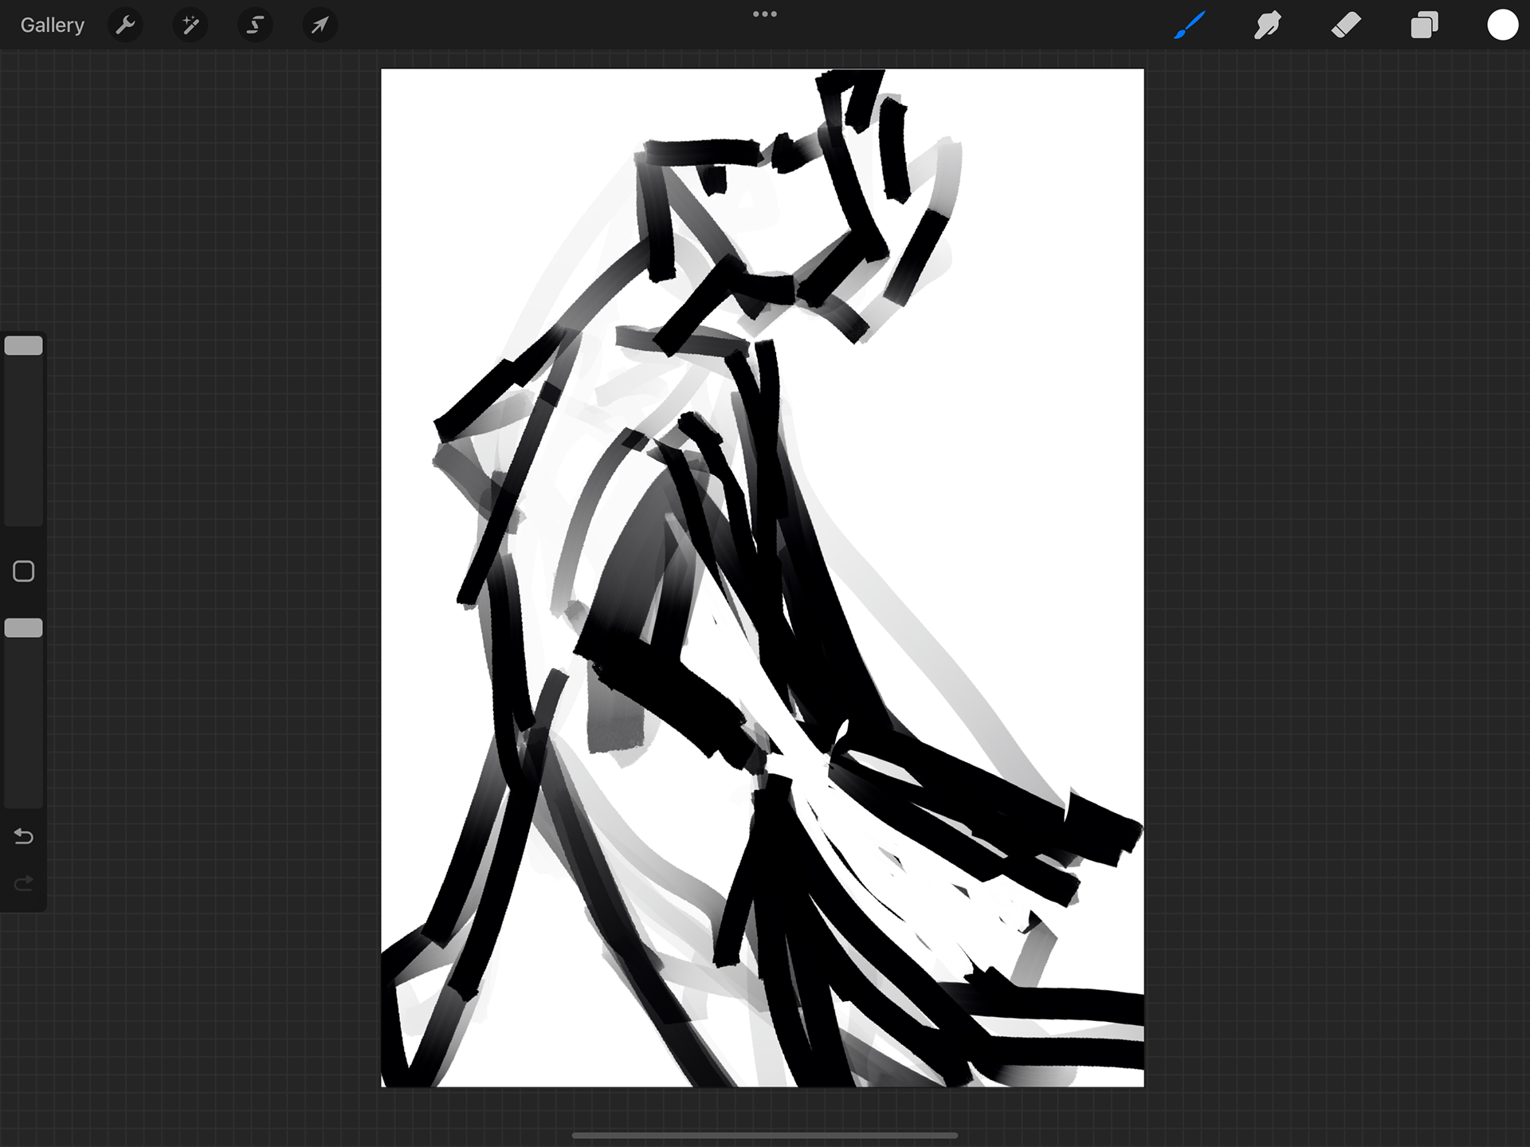Tap the three-dot multitasking menu
Screen dimensions: 1530x1147
click(x=764, y=14)
